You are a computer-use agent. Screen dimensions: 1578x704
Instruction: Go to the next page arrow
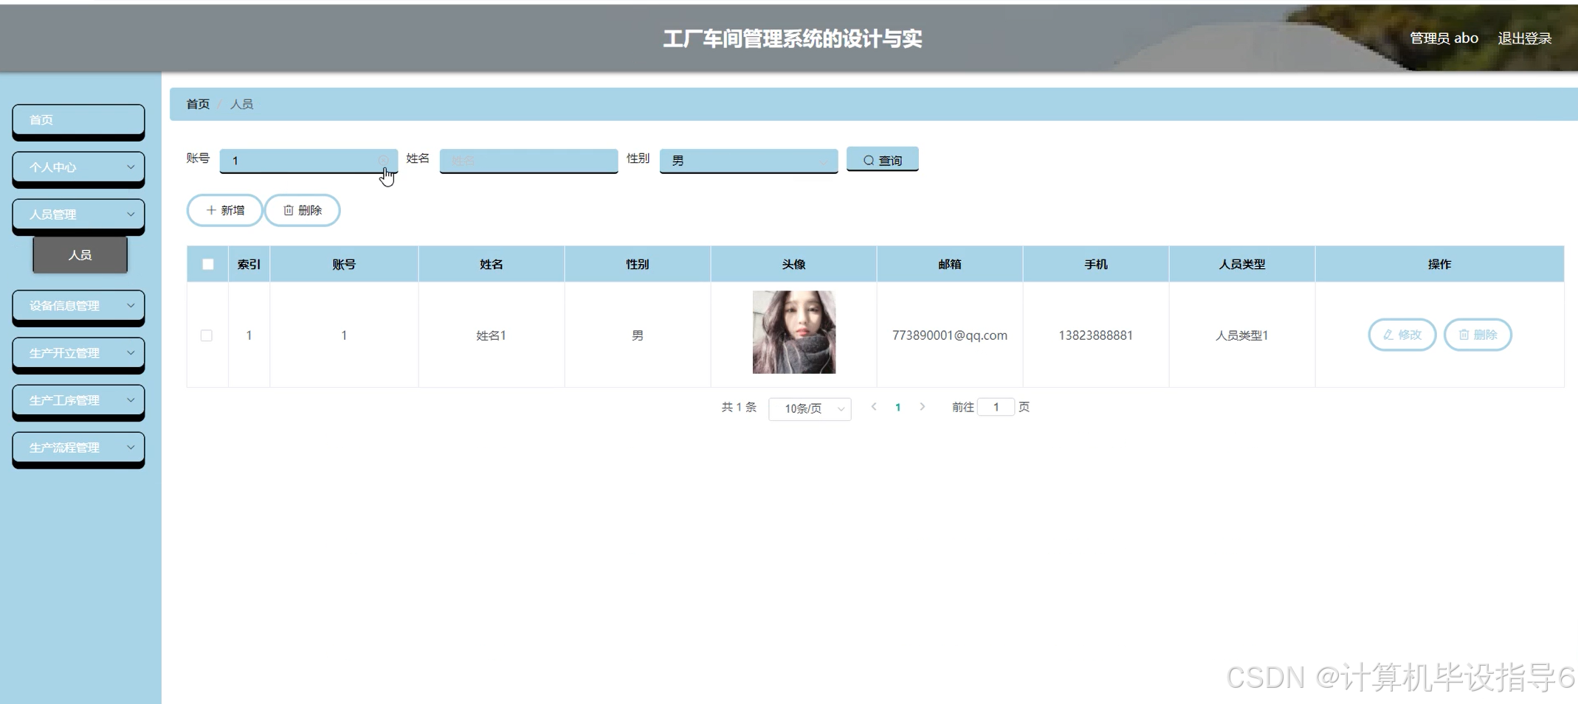pos(923,407)
